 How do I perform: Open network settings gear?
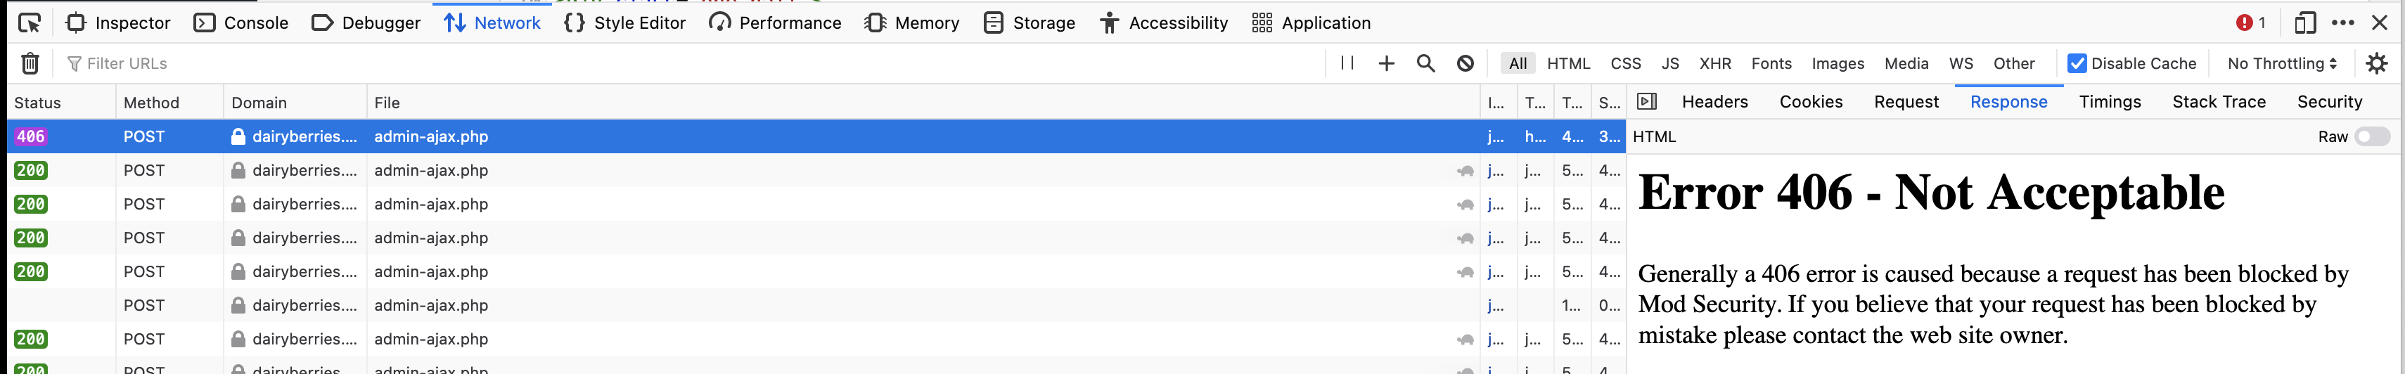(x=2377, y=63)
